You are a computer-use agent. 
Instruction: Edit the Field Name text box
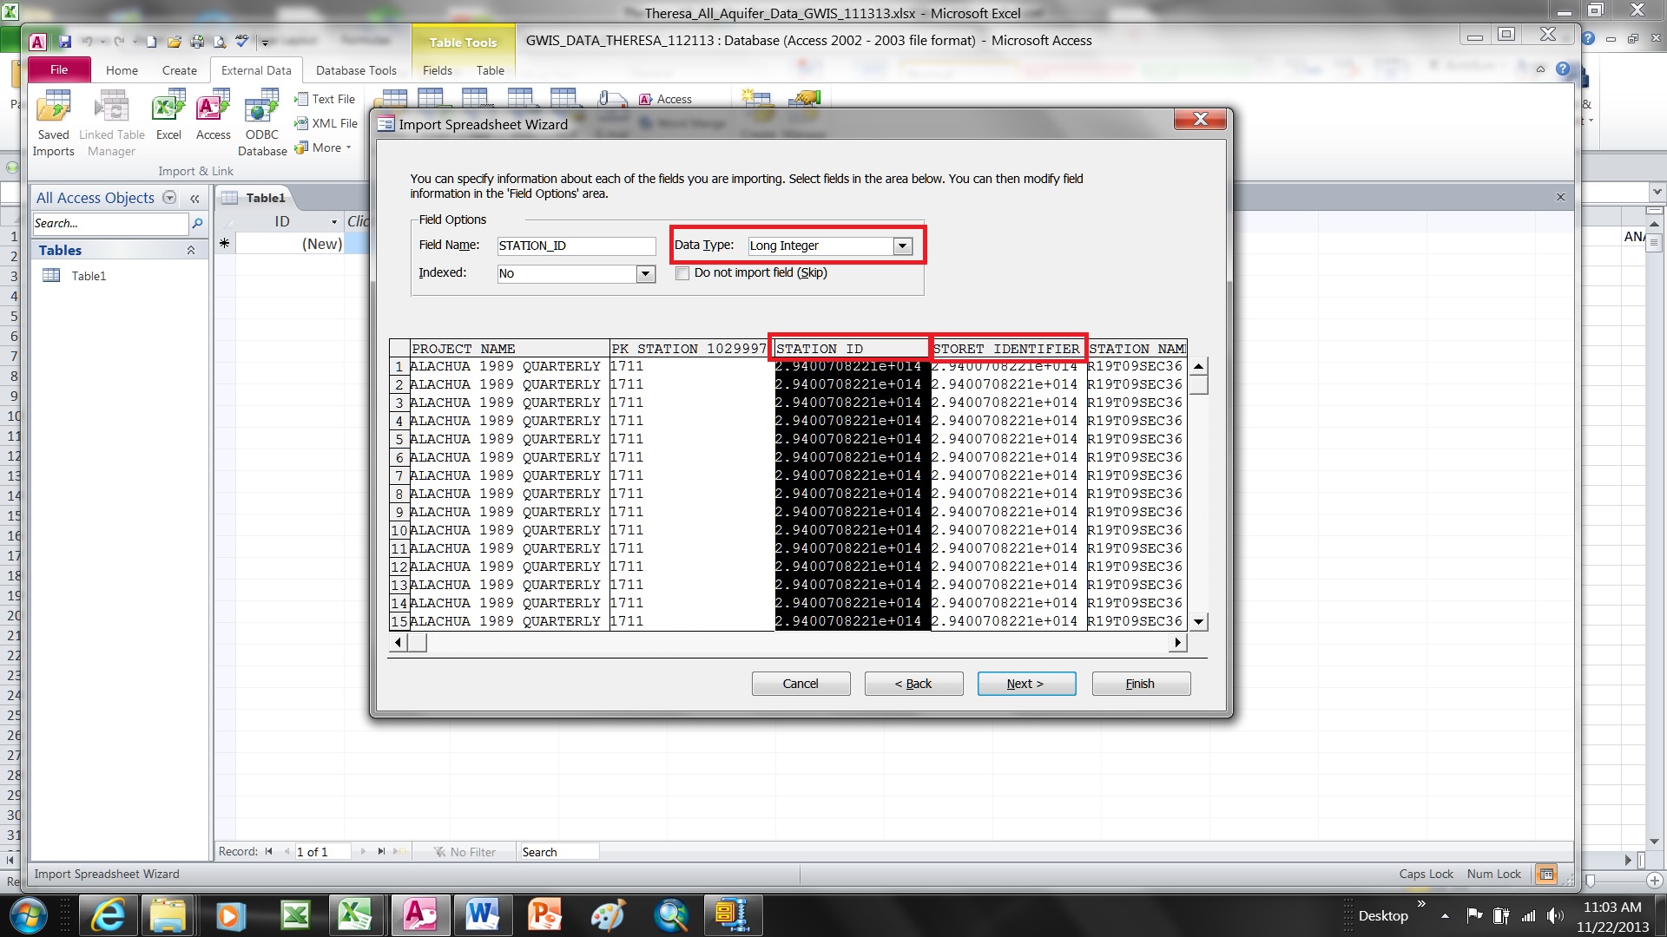pyautogui.click(x=576, y=246)
